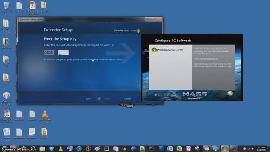Click the Back option in Xbox screen

(x=158, y=95)
